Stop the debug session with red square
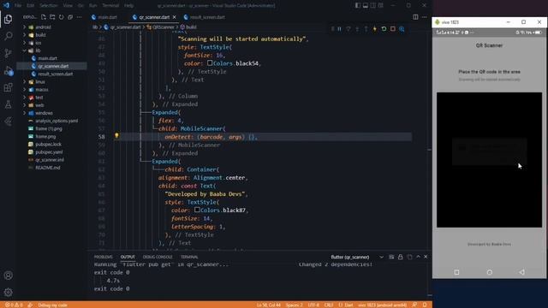This screenshot has height=308, width=548. click(393, 29)
